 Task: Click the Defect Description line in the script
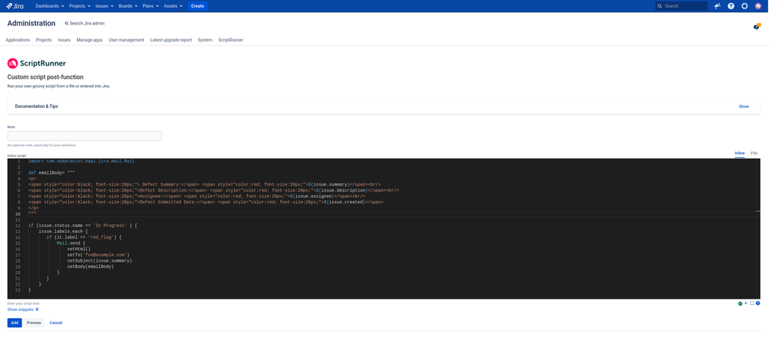[x=213, y=190]
